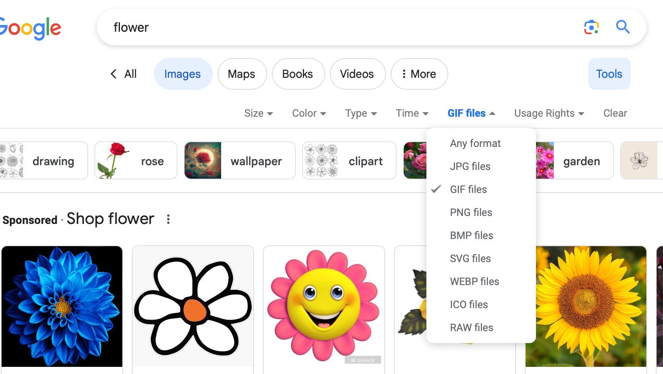Select PNG files as the format
663x374 pixels.
471,212
